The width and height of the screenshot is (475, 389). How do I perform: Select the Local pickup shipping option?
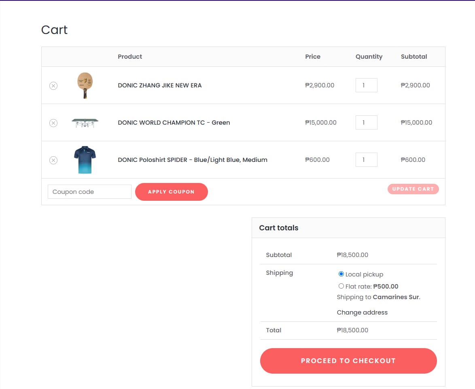click(341, 274)
